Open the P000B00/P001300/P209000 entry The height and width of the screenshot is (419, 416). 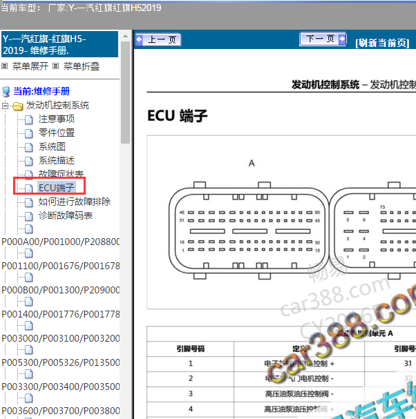(60, 290)
